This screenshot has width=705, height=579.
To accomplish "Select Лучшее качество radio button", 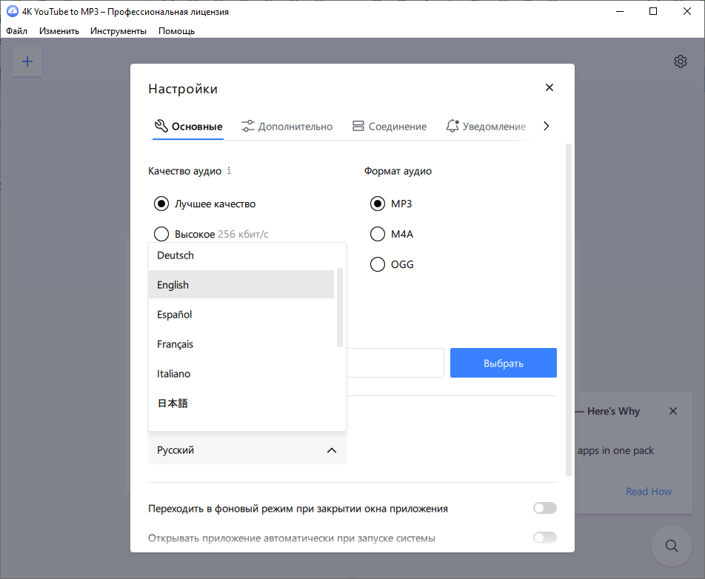I will click(x=161, y=204).
